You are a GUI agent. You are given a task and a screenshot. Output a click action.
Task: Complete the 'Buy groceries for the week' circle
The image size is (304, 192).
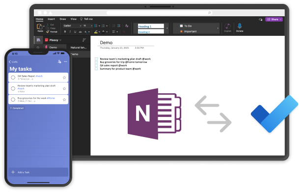13,100
